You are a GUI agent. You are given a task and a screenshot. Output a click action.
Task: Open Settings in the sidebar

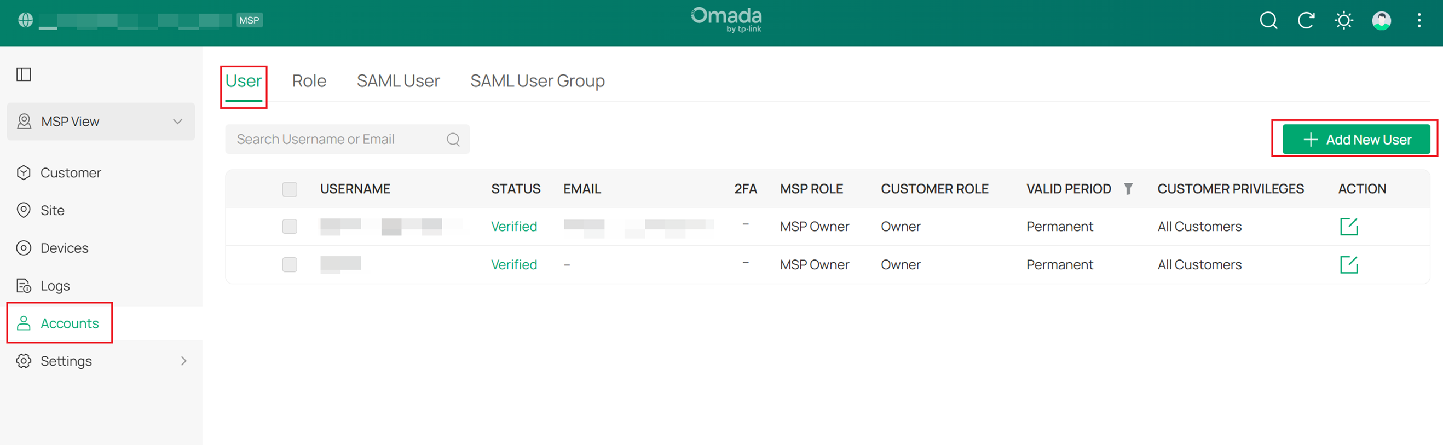(66, 361)
